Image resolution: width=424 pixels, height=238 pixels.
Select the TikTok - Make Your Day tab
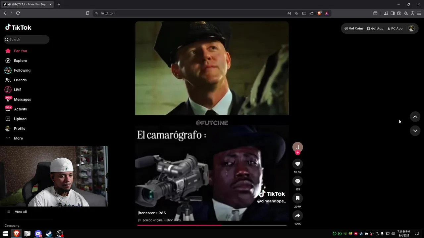coord(27,4)
